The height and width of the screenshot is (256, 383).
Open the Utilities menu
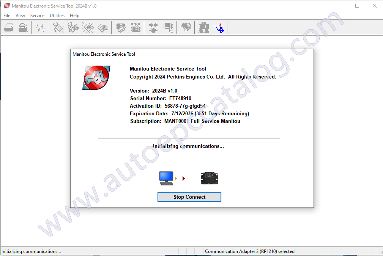tap(57, 16)
